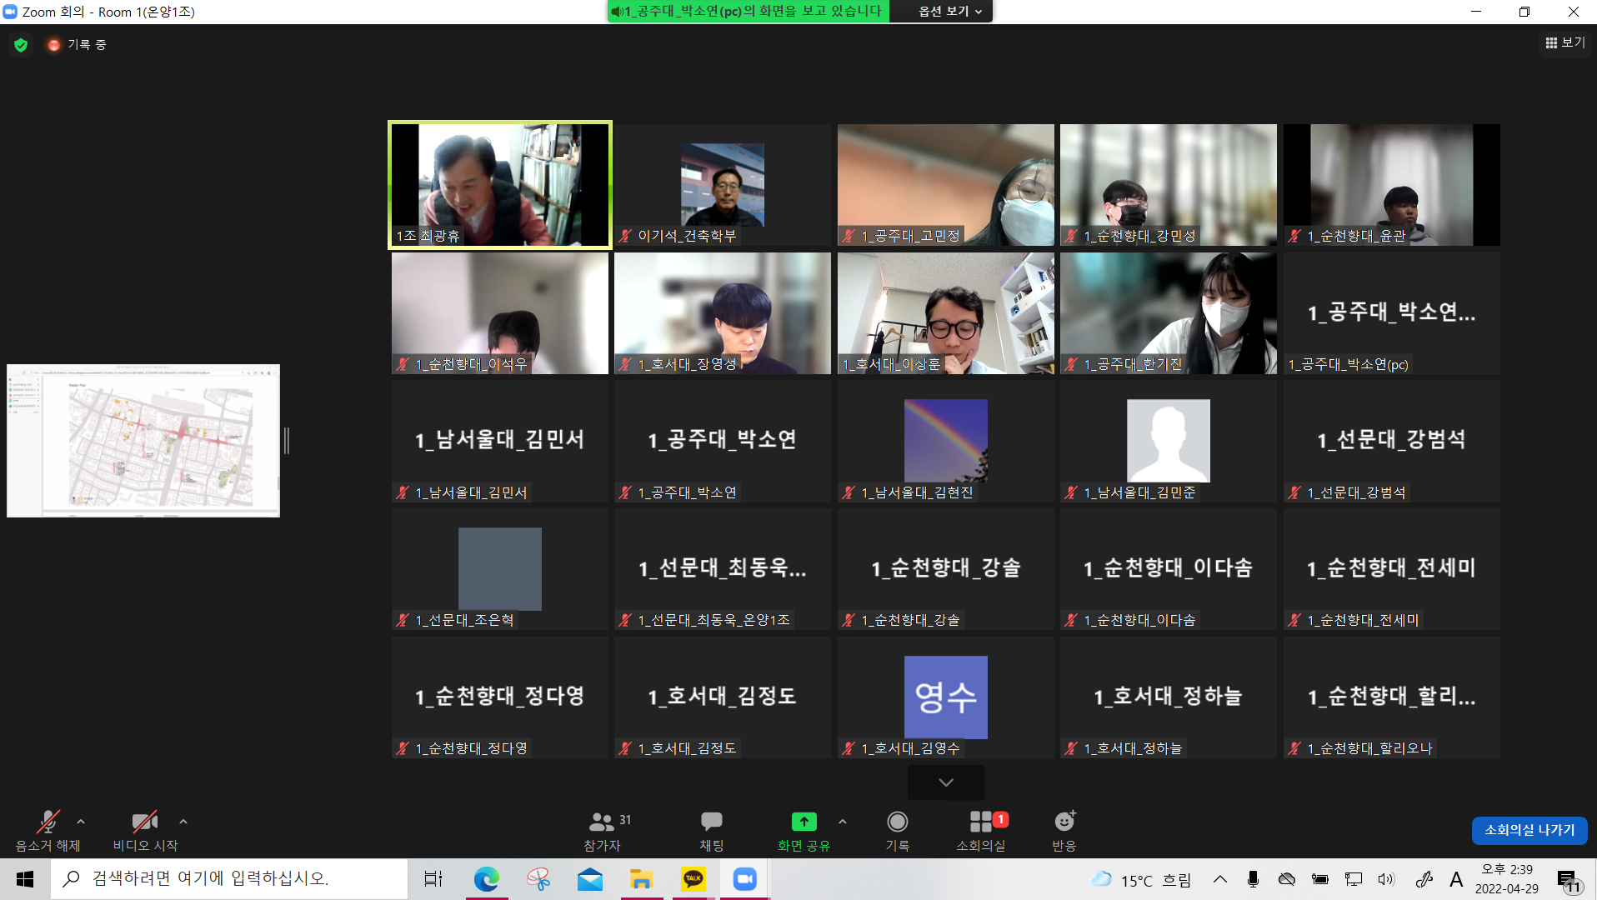Click the panel resize handle beside shared screen
The image size is (1597, 900).
[287, 441]
